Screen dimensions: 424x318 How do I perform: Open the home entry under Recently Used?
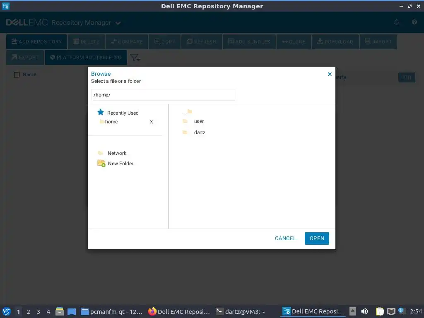(111, 122)
